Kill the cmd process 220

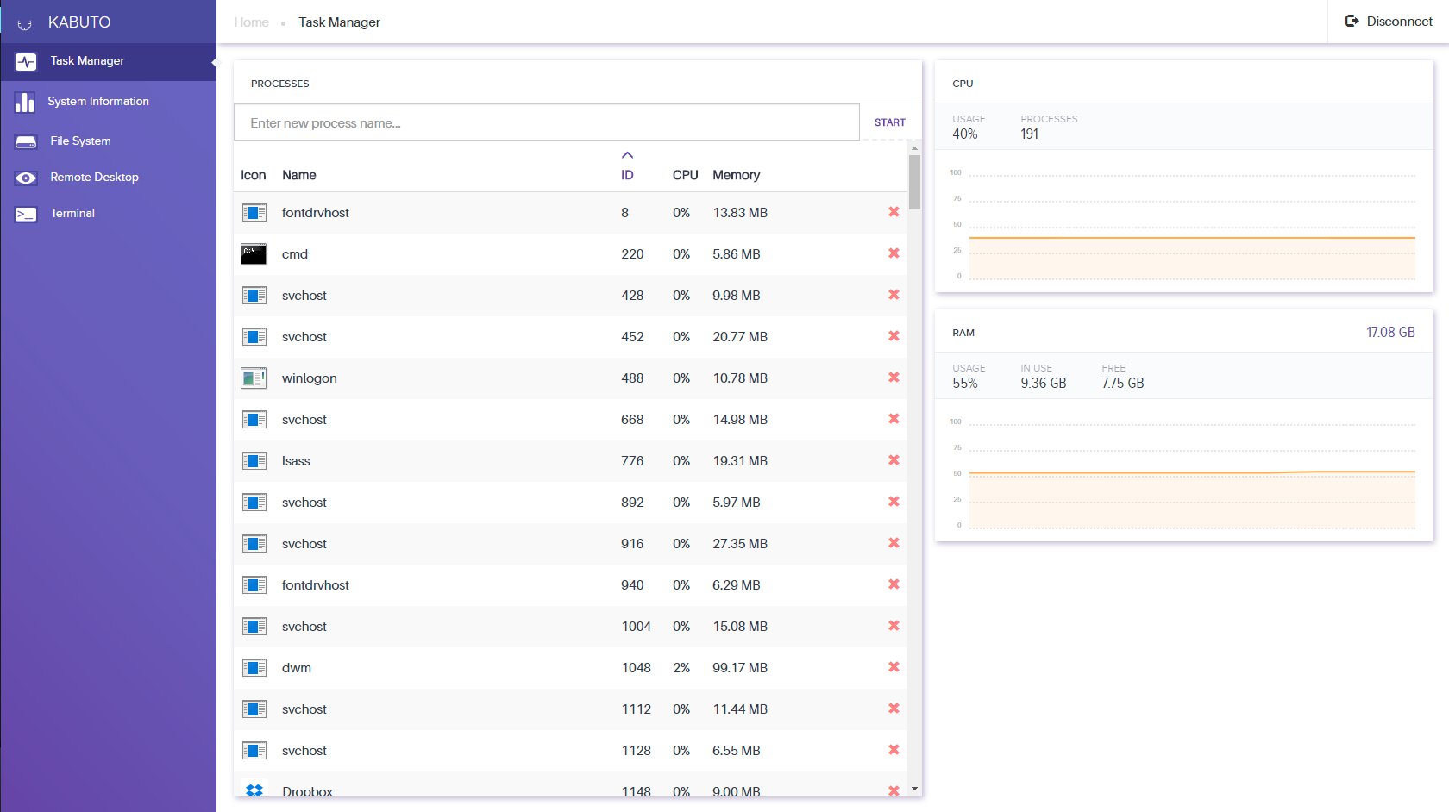pos(894,253)
